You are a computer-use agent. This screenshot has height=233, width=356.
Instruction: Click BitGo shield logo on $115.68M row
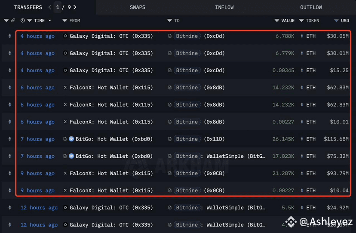tap(71, 139)
